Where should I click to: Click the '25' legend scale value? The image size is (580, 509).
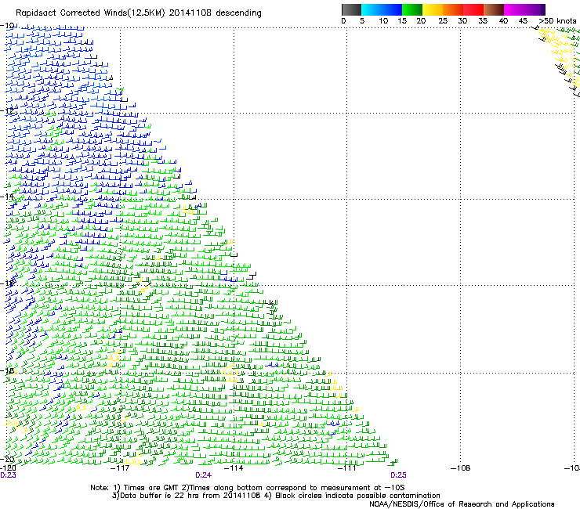(442, 21)
